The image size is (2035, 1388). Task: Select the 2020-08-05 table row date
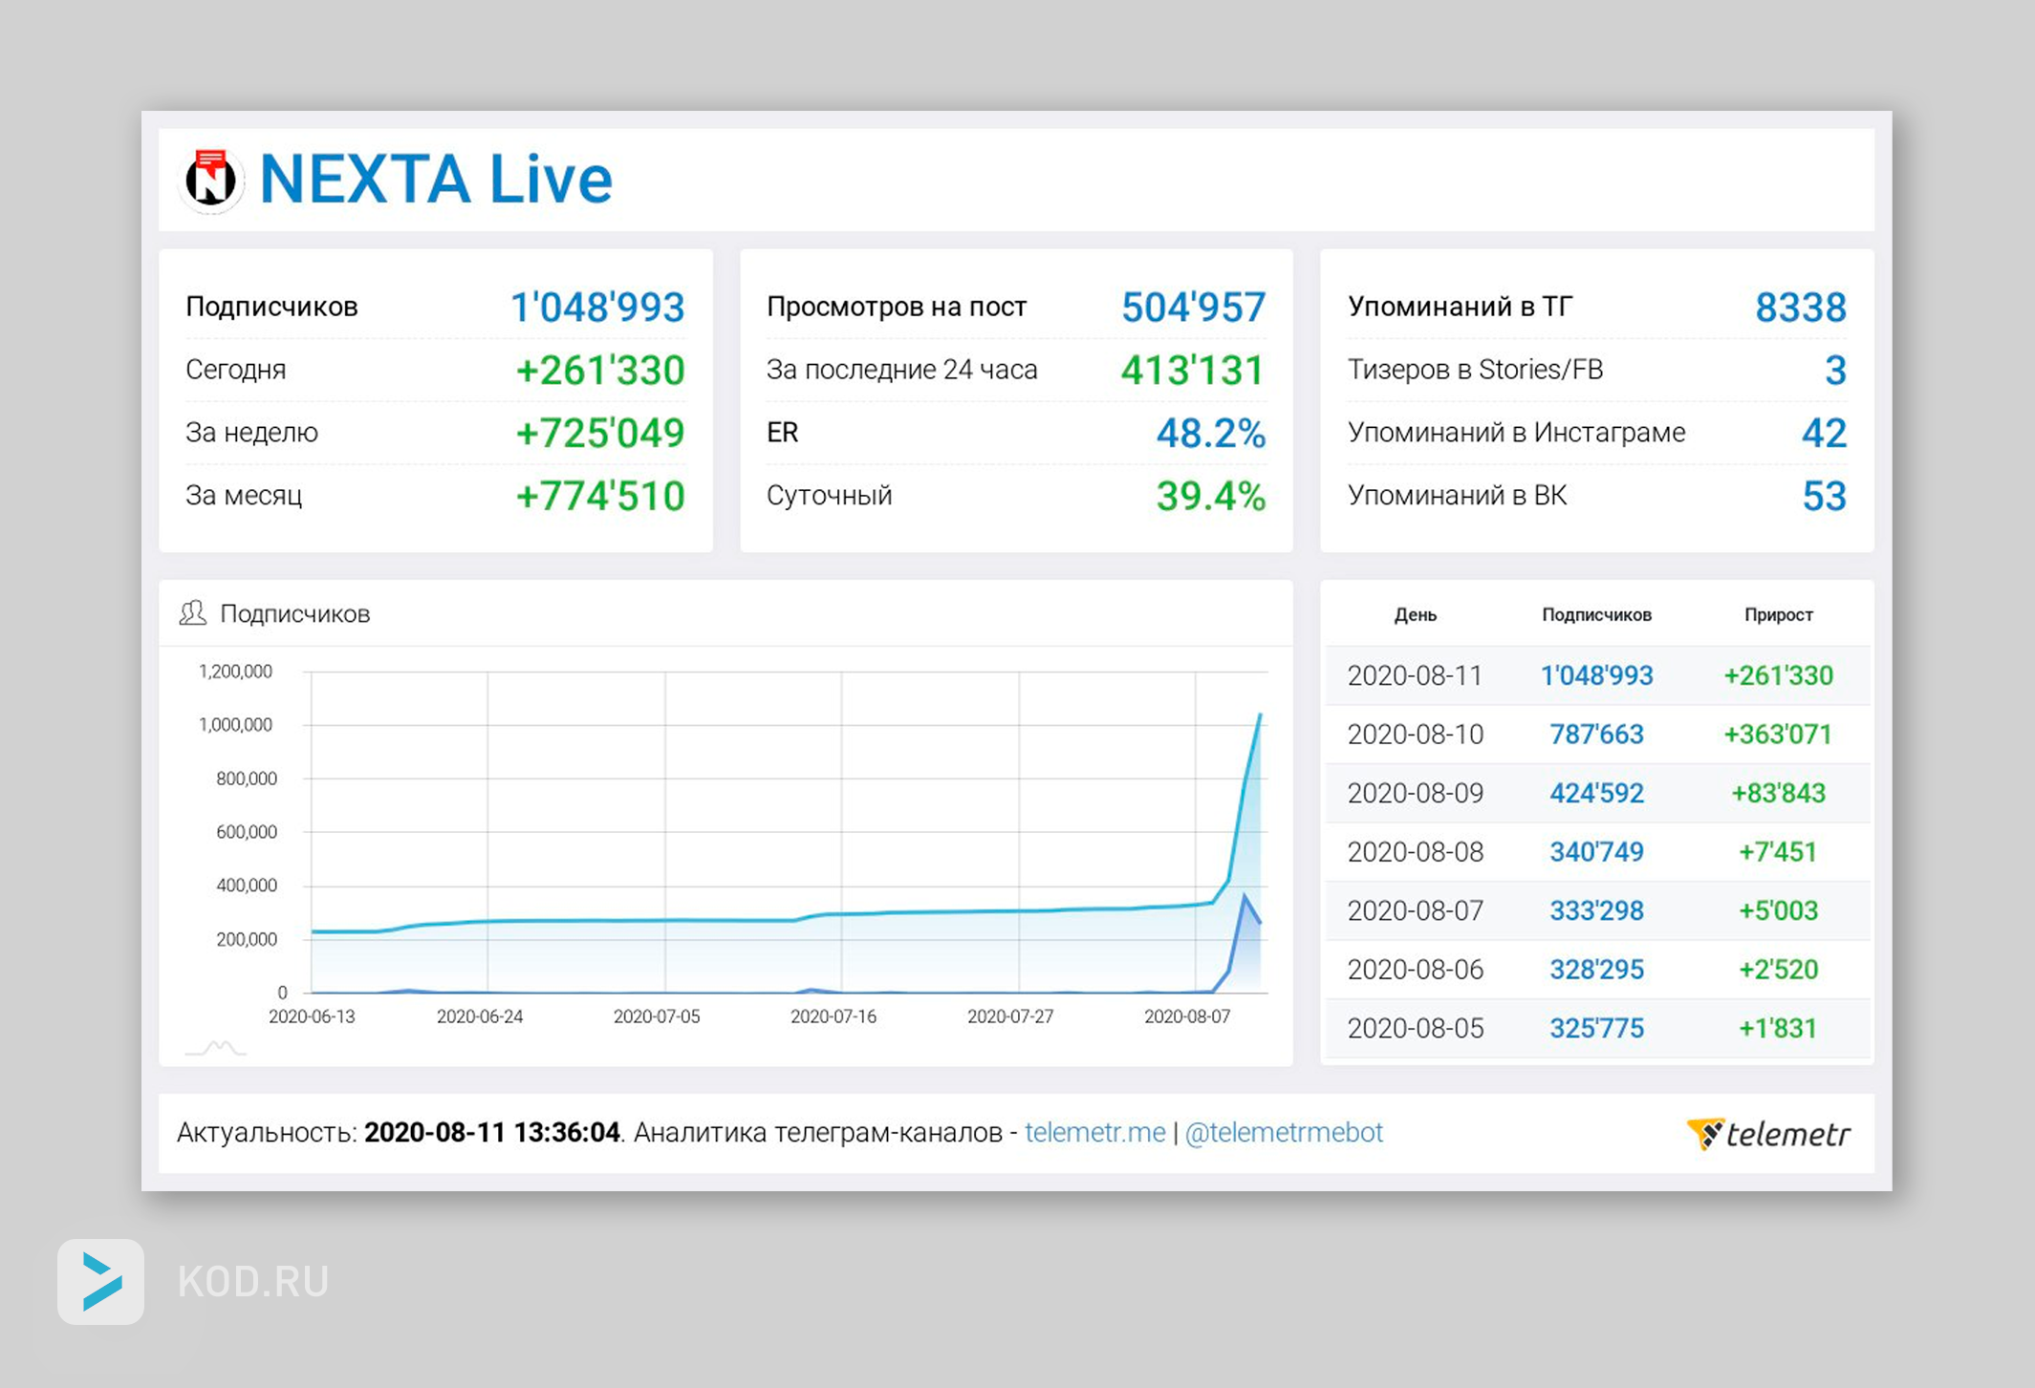click(1416, 1028)
